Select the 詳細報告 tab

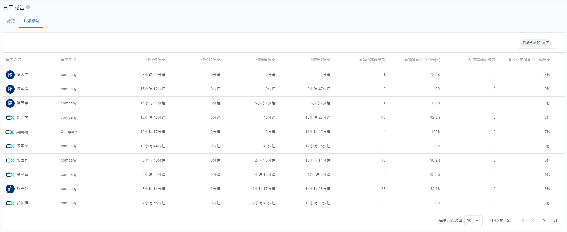pos(31,21)
